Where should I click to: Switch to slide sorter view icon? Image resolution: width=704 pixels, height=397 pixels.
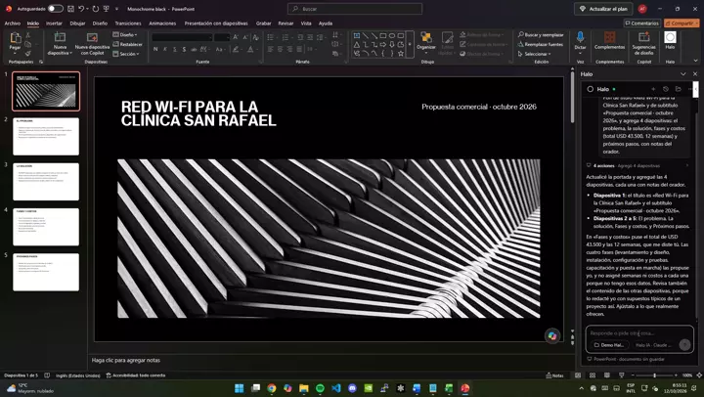tap(593, 375)
